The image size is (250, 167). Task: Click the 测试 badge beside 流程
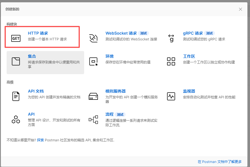click(120, 115)
